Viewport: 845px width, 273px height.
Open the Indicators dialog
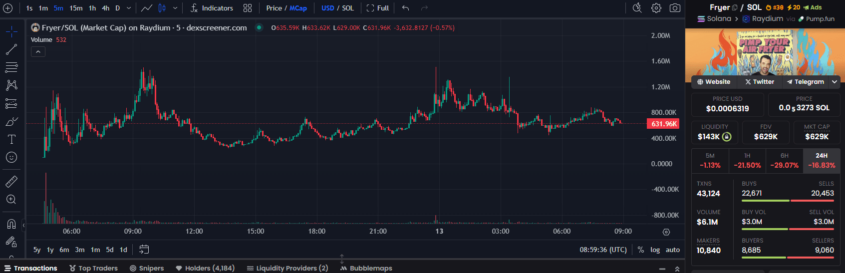pyautogui.click(x=212, y=8)
